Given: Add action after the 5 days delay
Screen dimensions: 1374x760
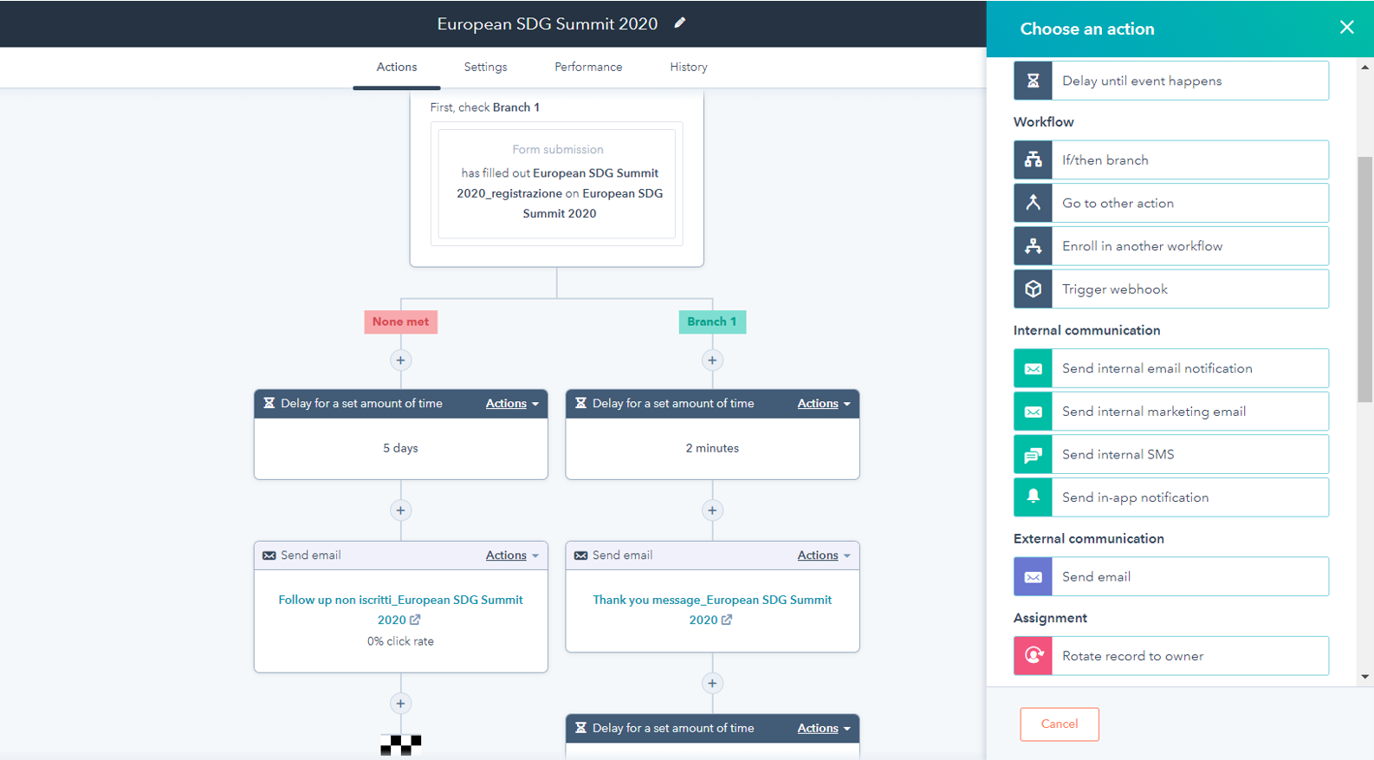Looking at the screenshot, I should point(400,510).
